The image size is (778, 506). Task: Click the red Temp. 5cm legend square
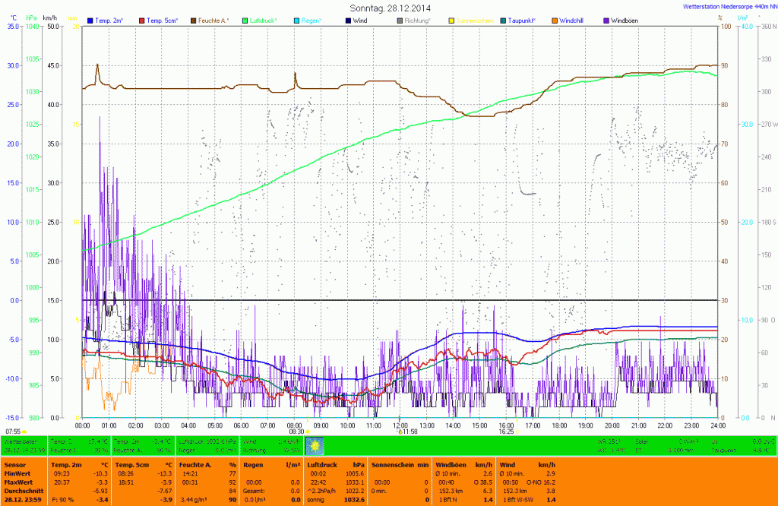(141, 21)
